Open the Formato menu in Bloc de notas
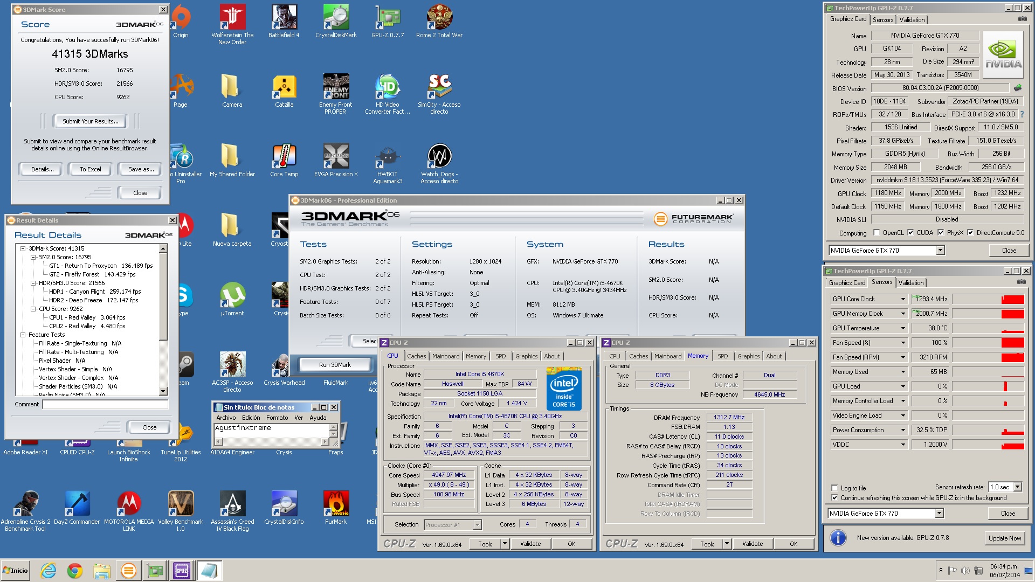 click(277, 418)
